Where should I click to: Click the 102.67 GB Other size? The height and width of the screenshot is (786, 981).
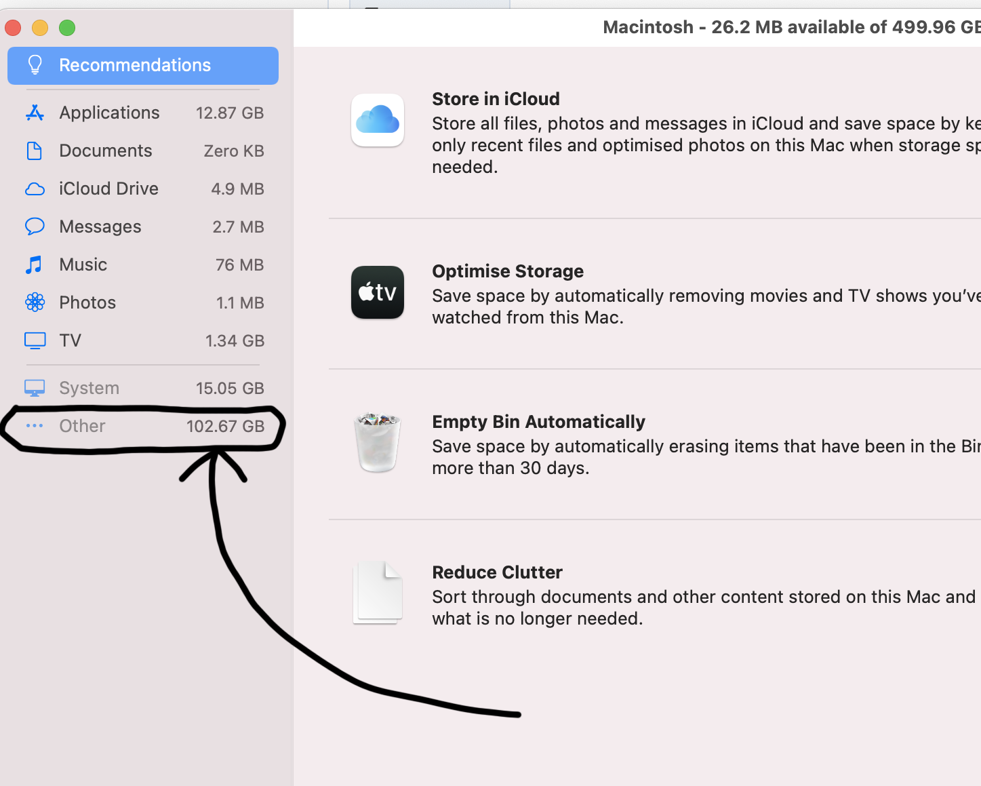(x=225, y=427)
